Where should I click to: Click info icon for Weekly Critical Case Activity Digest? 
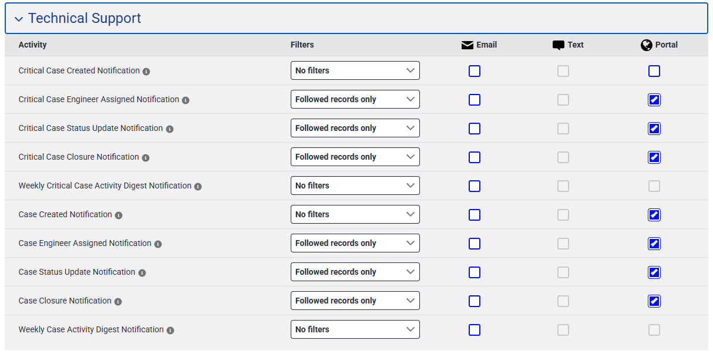click(x=198, y=187)
